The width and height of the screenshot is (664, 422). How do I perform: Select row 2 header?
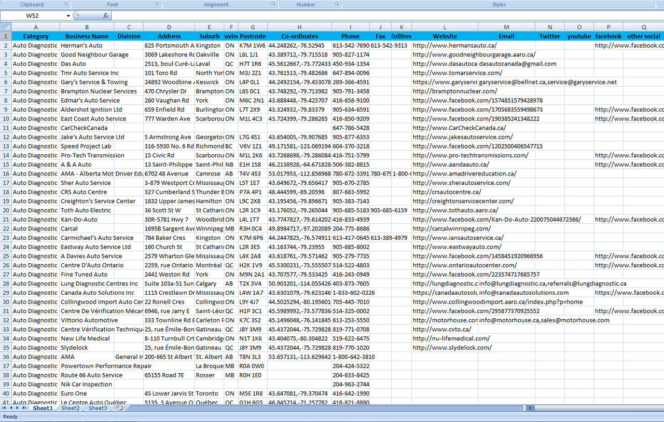6,46
